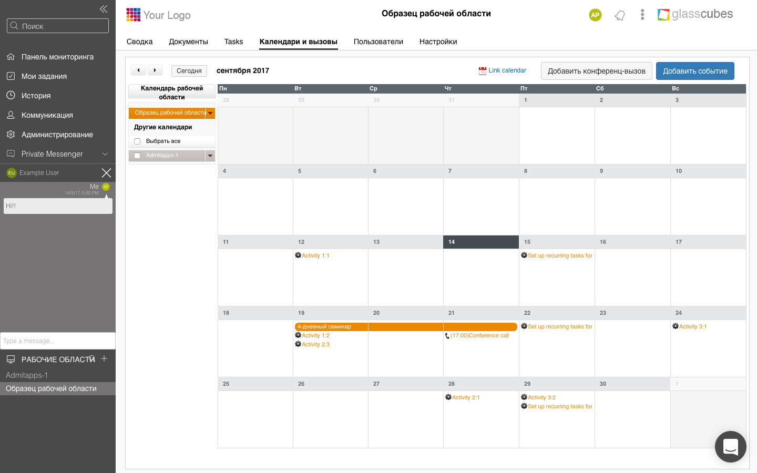Open the three-dot more options menu

(x=642, y=15)
